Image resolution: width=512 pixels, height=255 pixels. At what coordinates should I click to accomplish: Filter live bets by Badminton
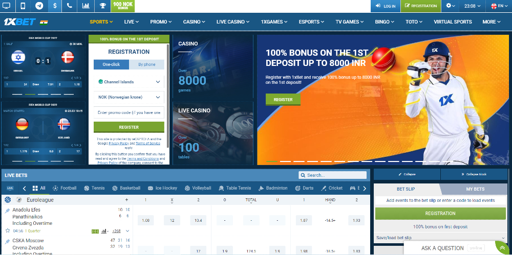coord(273,188)
